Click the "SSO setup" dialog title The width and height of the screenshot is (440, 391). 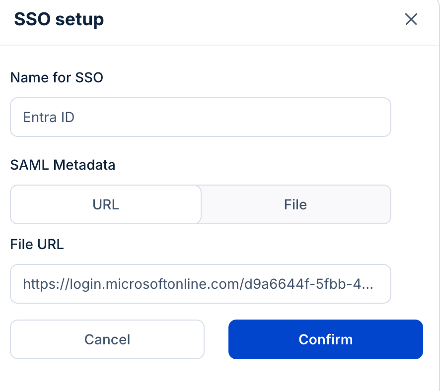[x=59, y=20]
